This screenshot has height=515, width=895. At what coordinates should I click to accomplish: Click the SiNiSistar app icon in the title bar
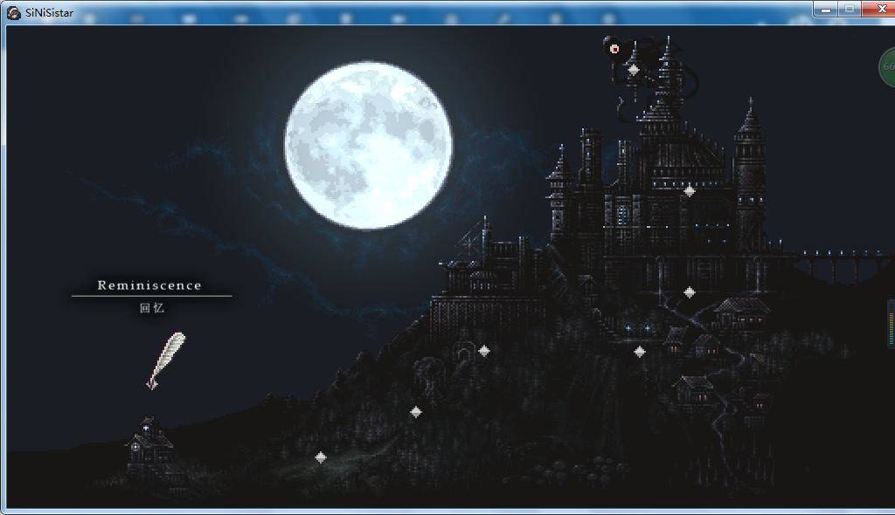(x=14, y=12)
